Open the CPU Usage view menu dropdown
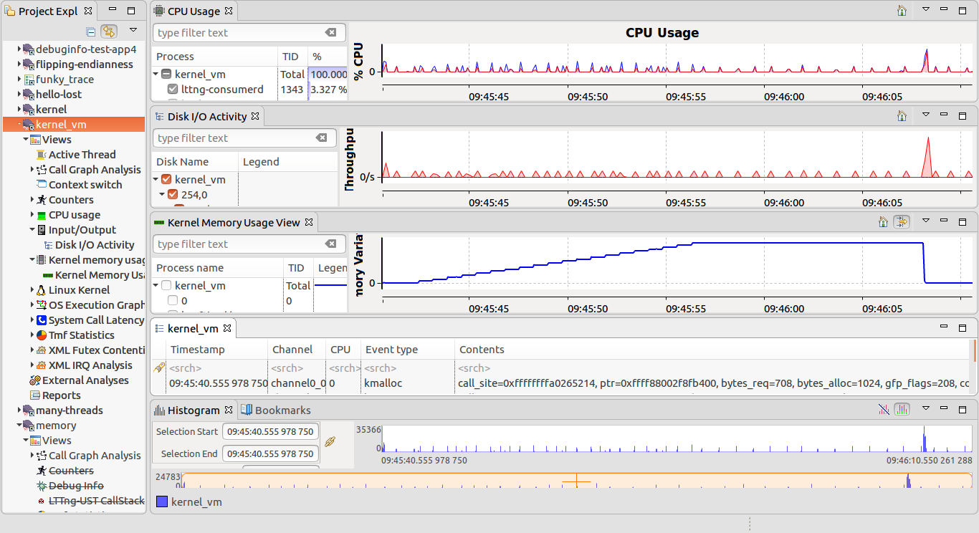 925,11
